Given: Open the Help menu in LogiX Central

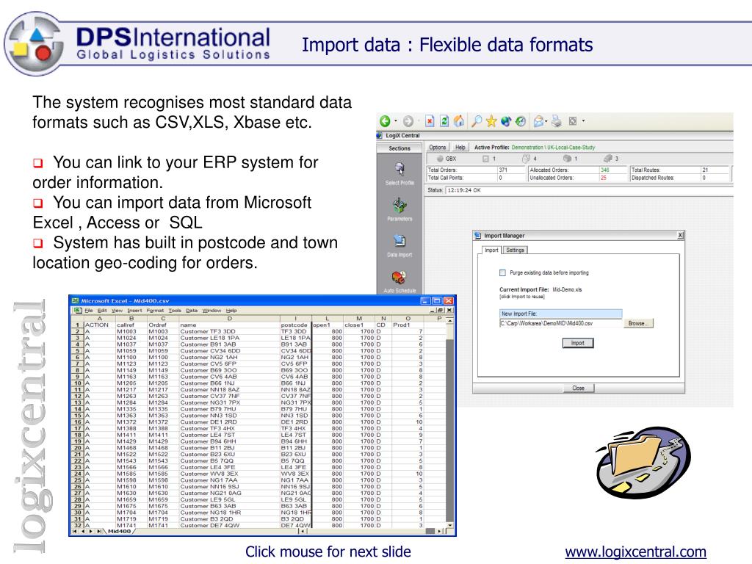Looking at the screenshot, I should 460,147.
